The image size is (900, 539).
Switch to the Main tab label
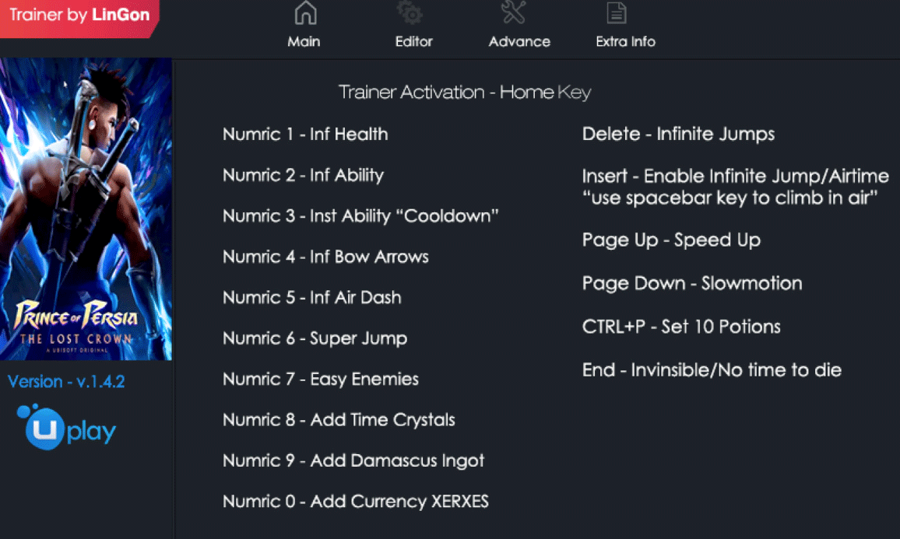tap(304, 42)
